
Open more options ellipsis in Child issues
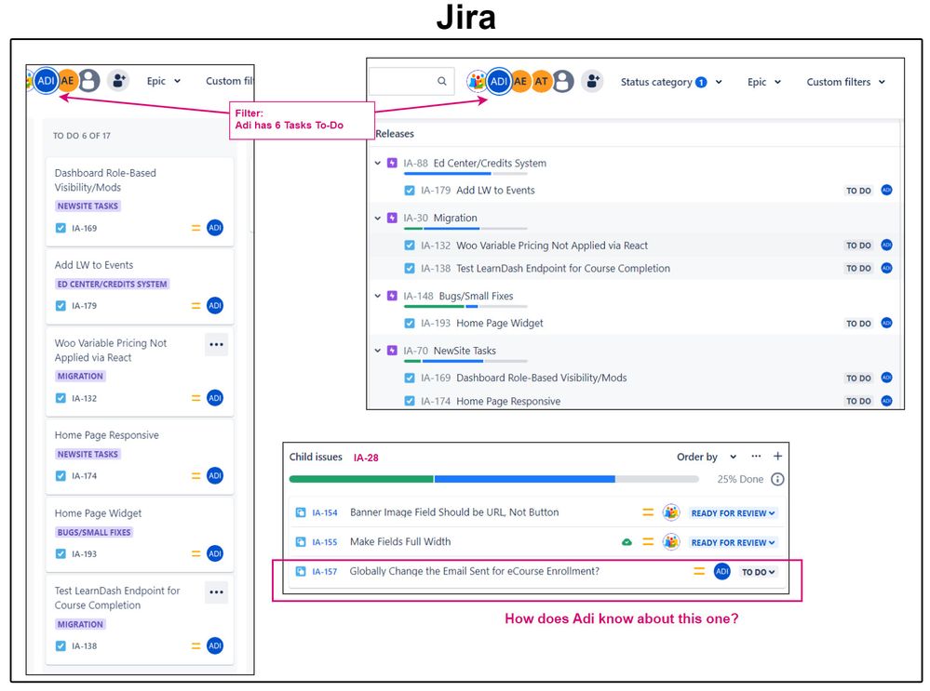click(756, 457)
